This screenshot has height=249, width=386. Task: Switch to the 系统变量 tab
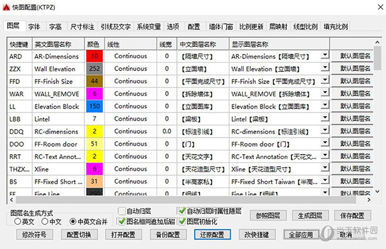pyautogui.click(x=149, y=26)
